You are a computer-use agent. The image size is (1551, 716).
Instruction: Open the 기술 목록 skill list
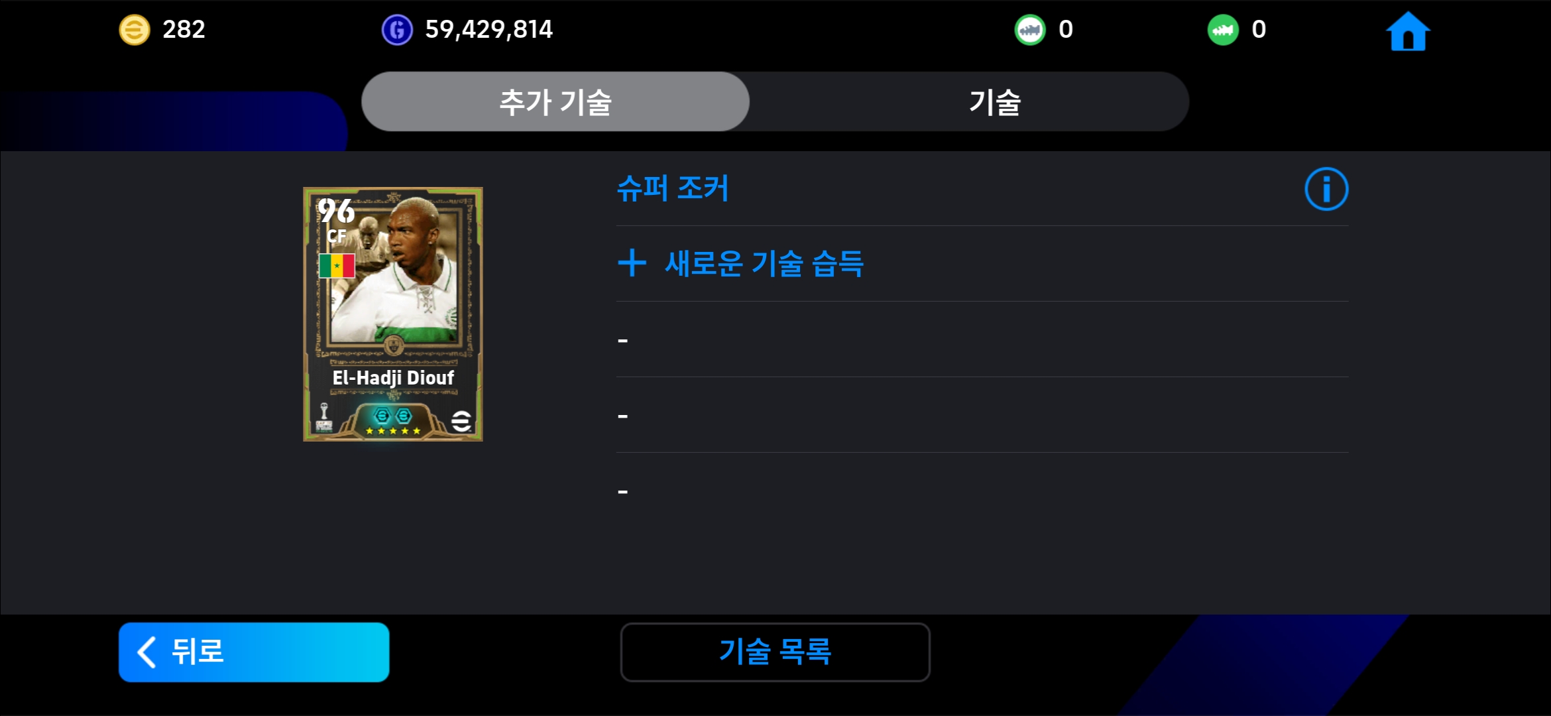775,652
